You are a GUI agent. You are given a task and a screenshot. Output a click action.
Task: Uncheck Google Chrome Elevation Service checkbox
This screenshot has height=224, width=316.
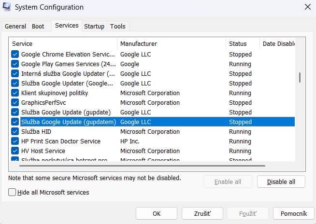coord(15,54)
